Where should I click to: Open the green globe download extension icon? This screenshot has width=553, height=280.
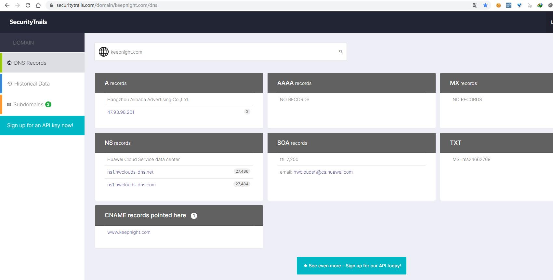click(x=540, y=5)
